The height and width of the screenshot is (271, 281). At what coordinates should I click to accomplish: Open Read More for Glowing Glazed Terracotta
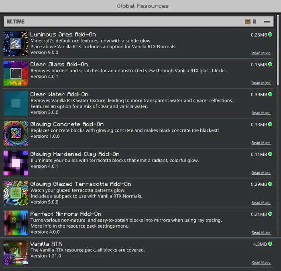(261, 203)
